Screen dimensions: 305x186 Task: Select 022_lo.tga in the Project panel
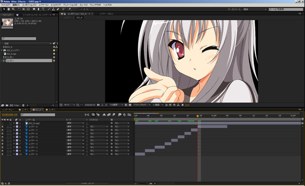pyautogui.click(x=11, y=54)
